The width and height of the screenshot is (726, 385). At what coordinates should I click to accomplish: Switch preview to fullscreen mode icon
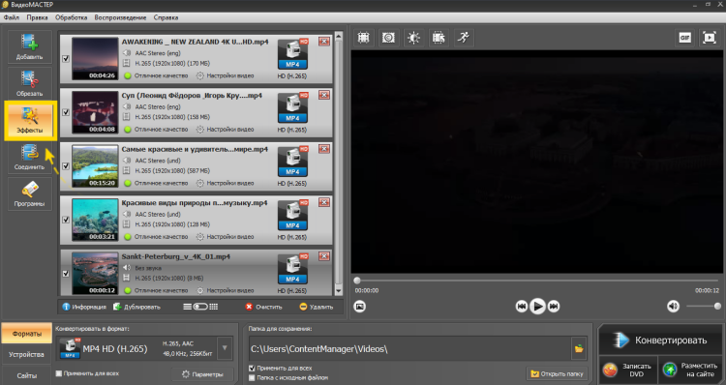710,38
